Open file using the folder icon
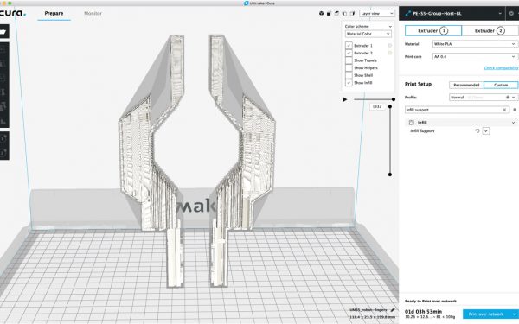Viewport: 519px width, 324px height. (x=3, y=32)
